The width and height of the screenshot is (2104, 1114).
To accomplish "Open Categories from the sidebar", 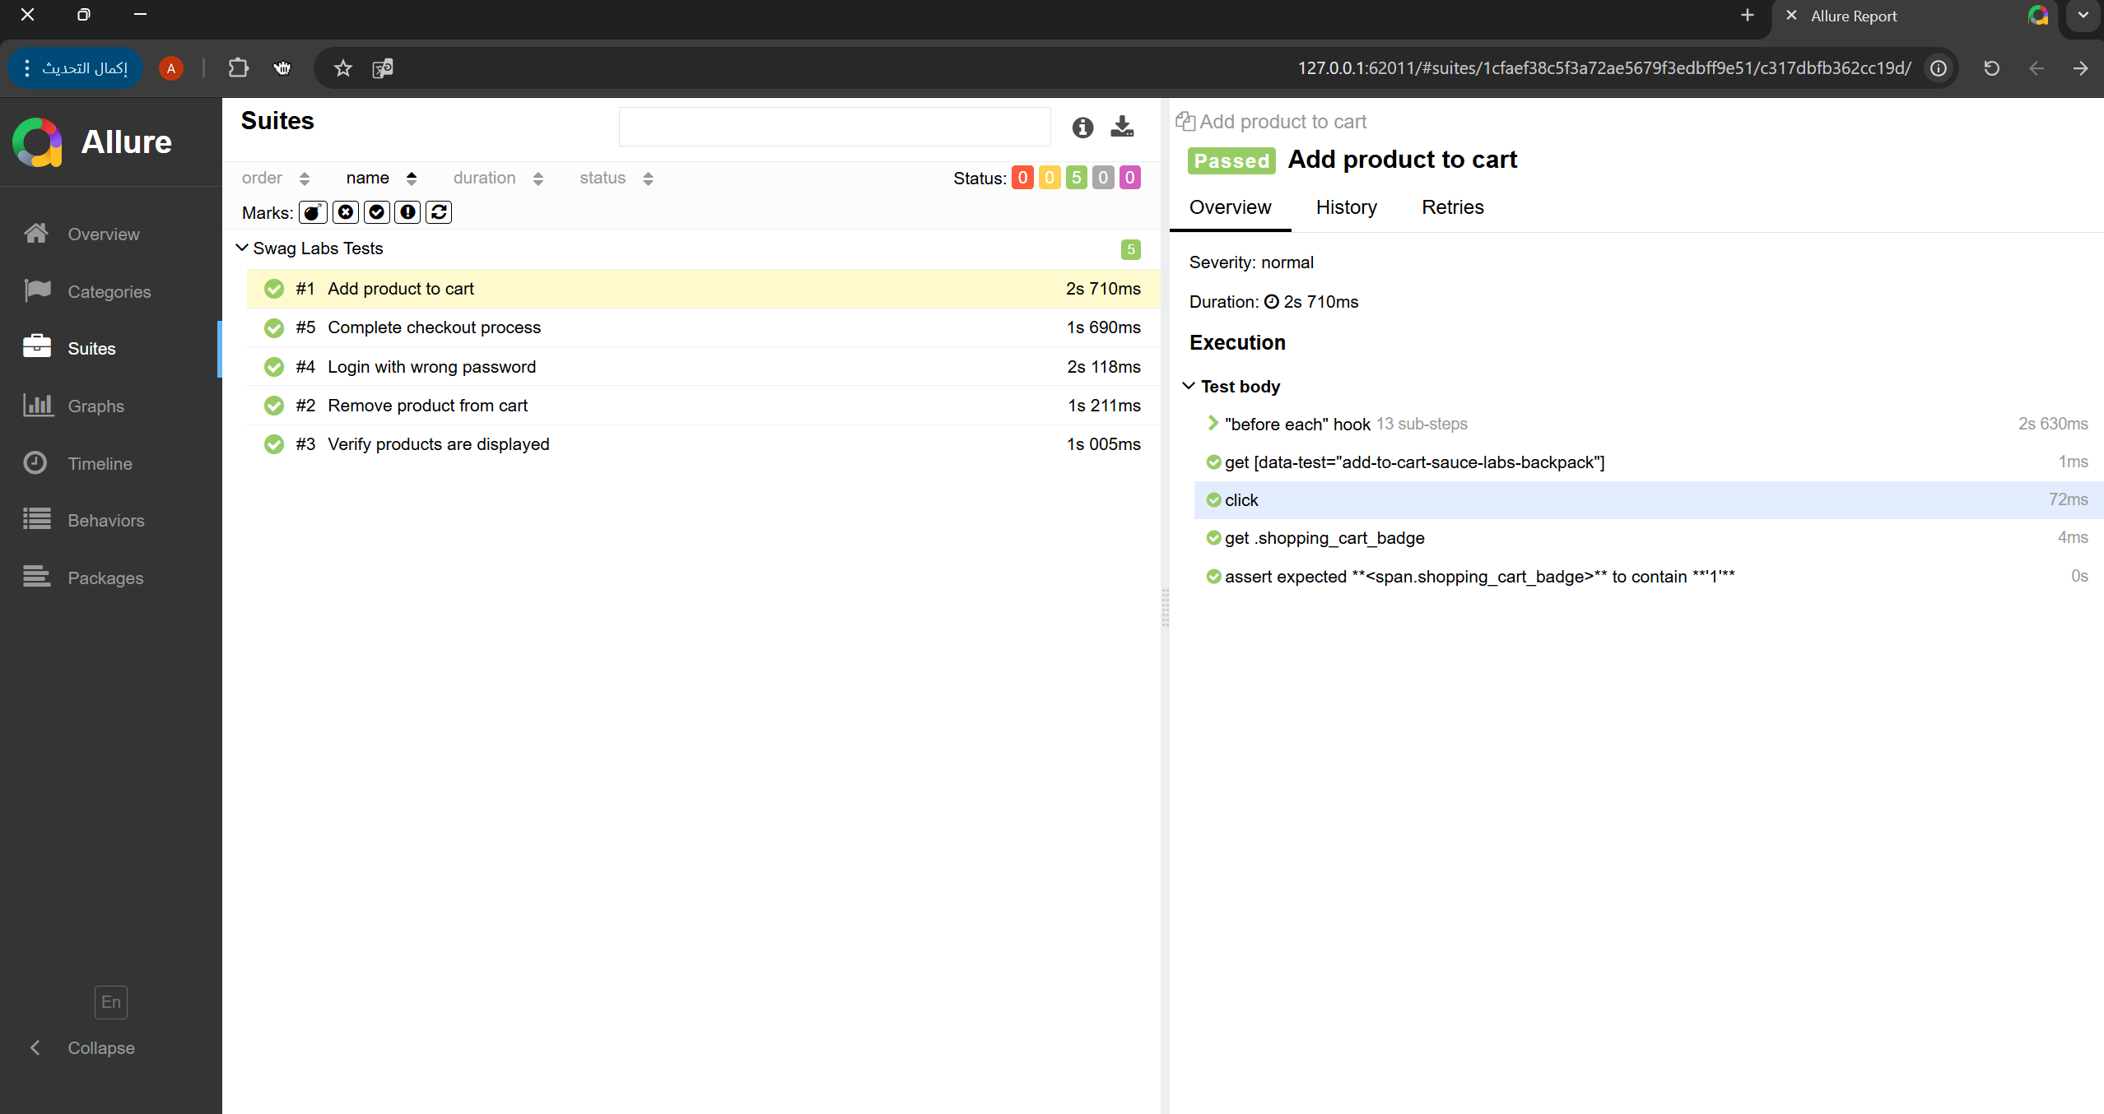I will (109, 291).
